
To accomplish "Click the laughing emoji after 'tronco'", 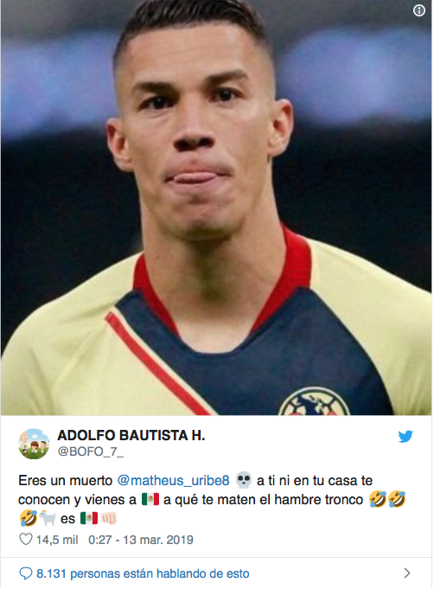I will click(377, 500).
